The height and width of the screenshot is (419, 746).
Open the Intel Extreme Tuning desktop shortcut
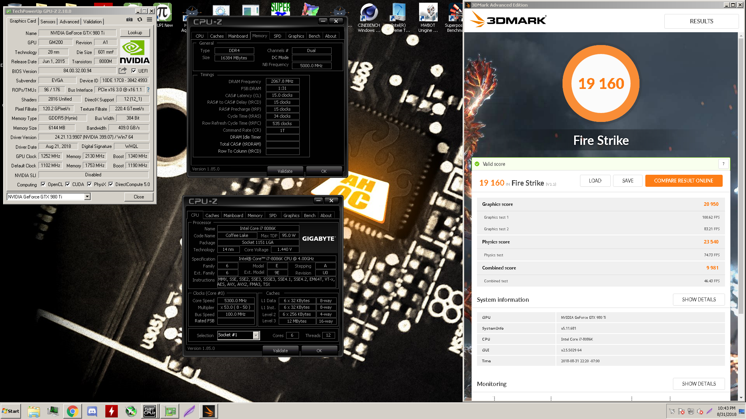(x=399, y=18)
